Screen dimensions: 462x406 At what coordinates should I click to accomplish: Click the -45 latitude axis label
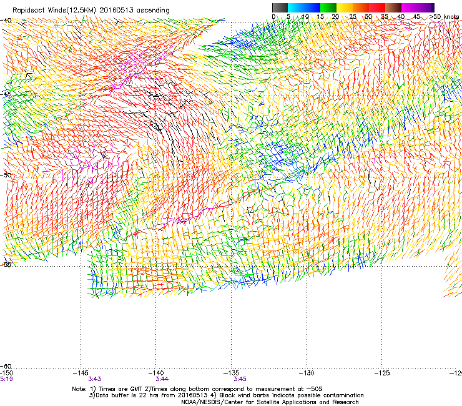point(6,94)
